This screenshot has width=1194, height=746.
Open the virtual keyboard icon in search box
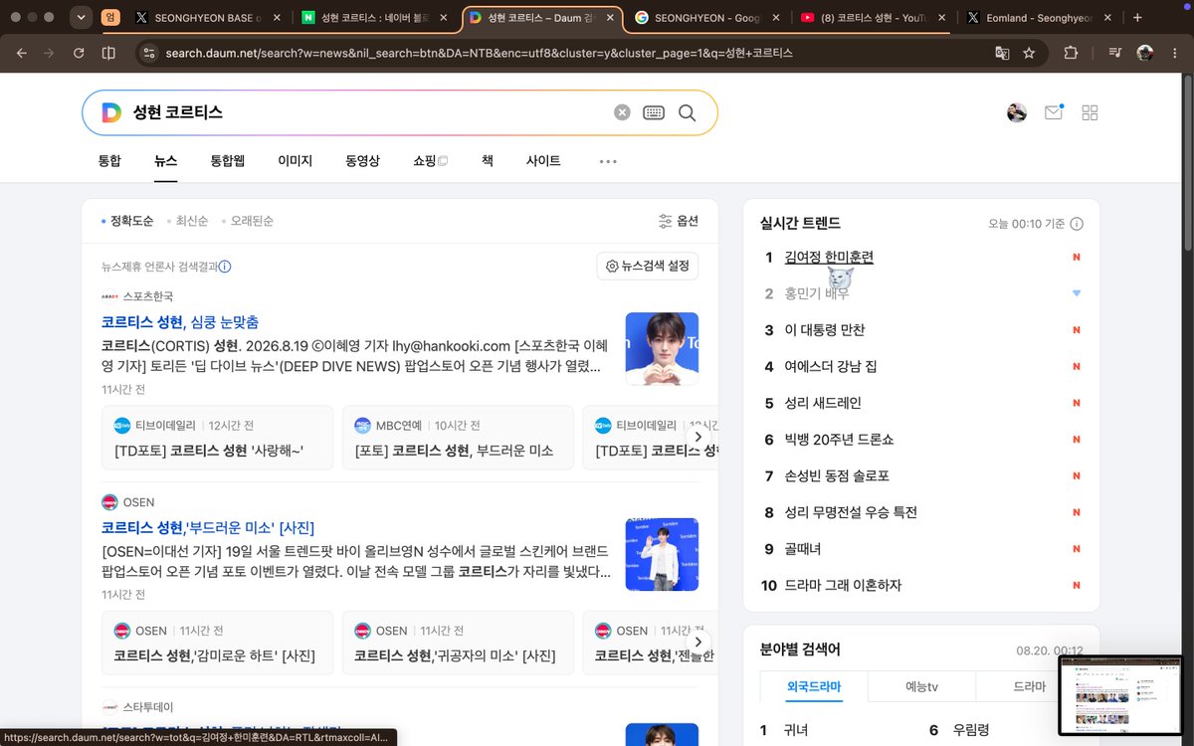654,112
